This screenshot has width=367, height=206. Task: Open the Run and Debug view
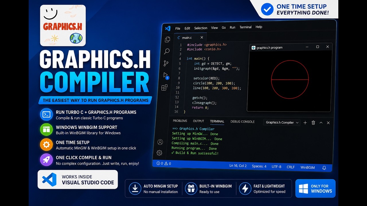coord(166,76)
